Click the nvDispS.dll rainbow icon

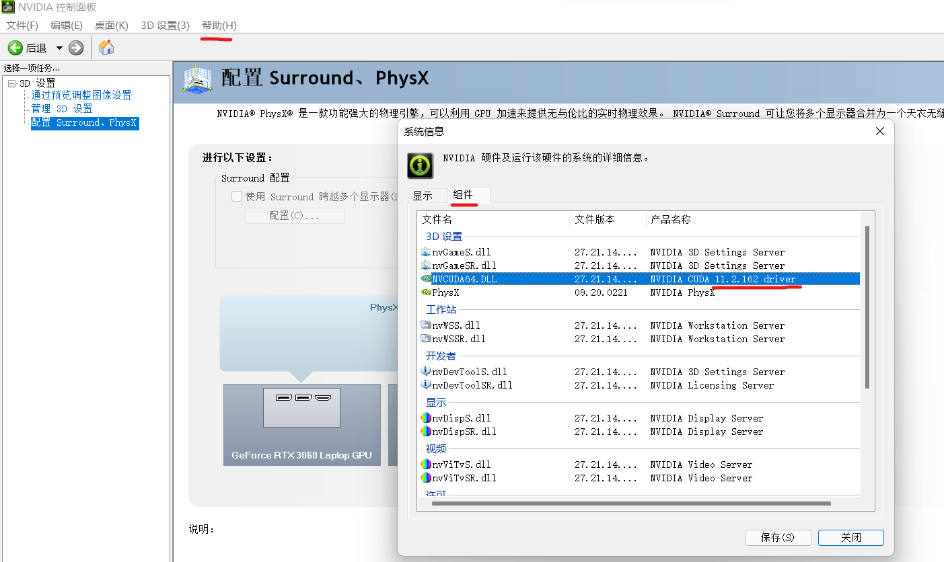(x=426, y=418)
